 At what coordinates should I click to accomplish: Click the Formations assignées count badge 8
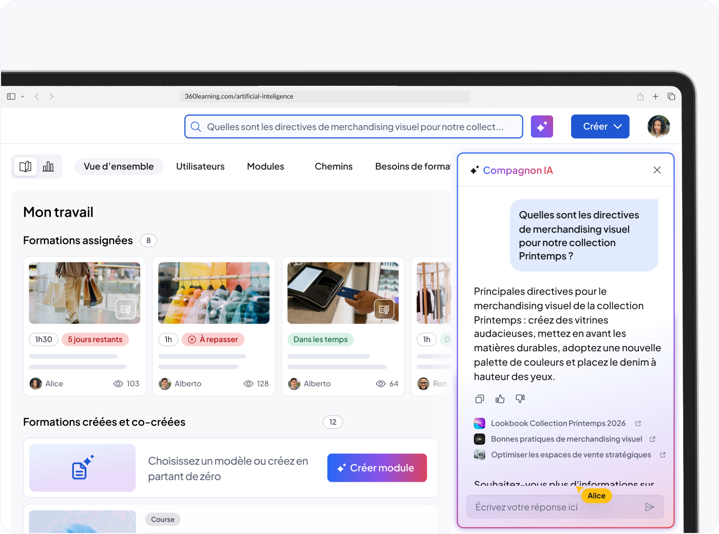[148, 240]
